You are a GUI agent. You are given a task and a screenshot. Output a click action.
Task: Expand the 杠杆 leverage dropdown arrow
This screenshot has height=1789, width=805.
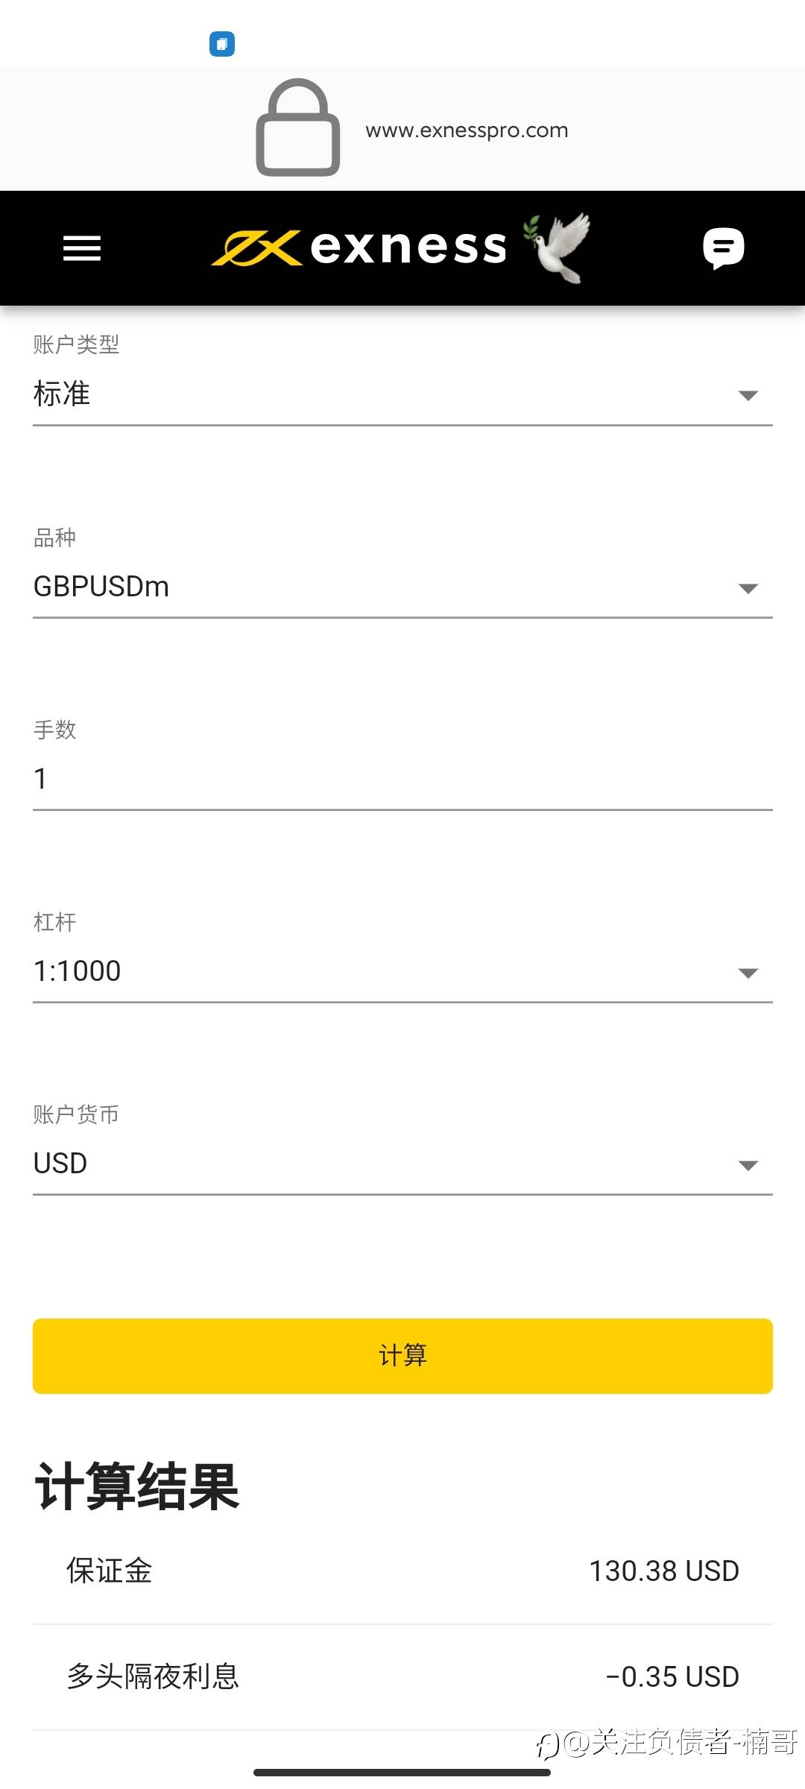tap(748, 973)
